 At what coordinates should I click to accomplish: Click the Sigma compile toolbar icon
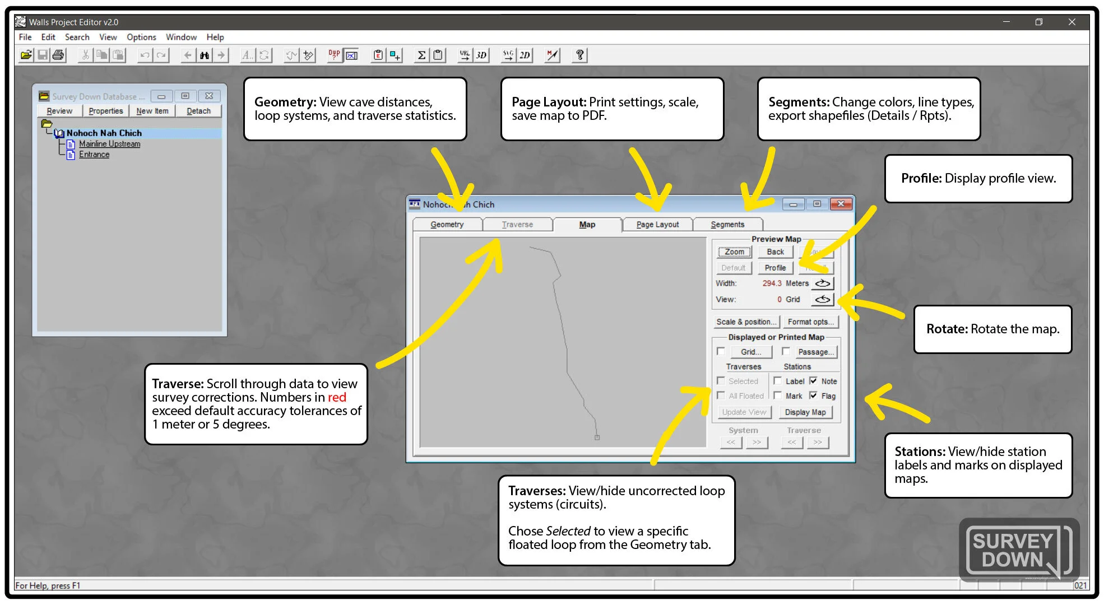click(x=421, y=55)
